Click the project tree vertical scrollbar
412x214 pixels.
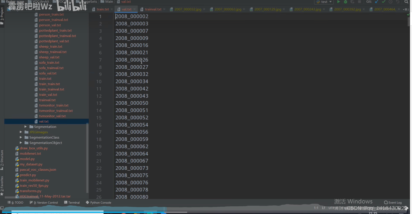click(87, 158)
